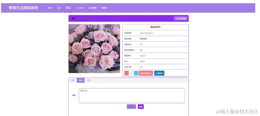Click the click count value 475
The image size is (260, 116).
click(141, 67)
